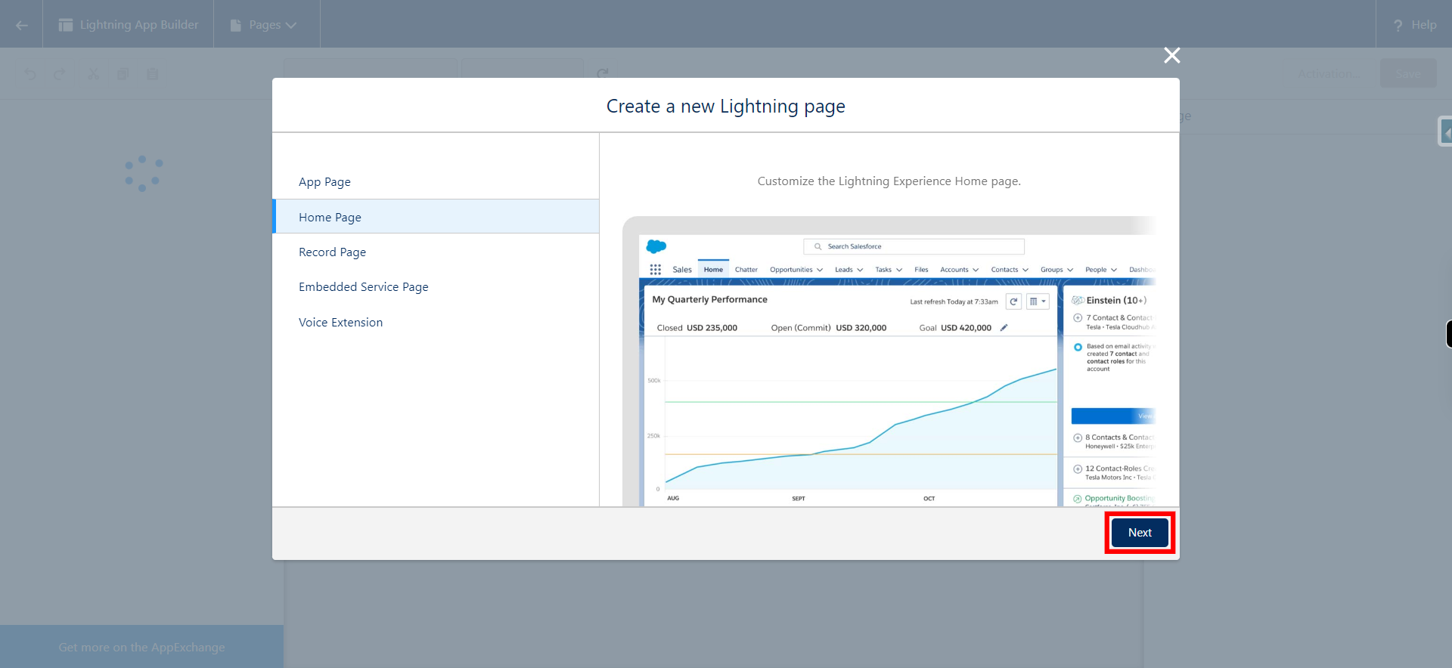Open the Pages dropdown menu
1452x668 pixels.
click(267, 25)
